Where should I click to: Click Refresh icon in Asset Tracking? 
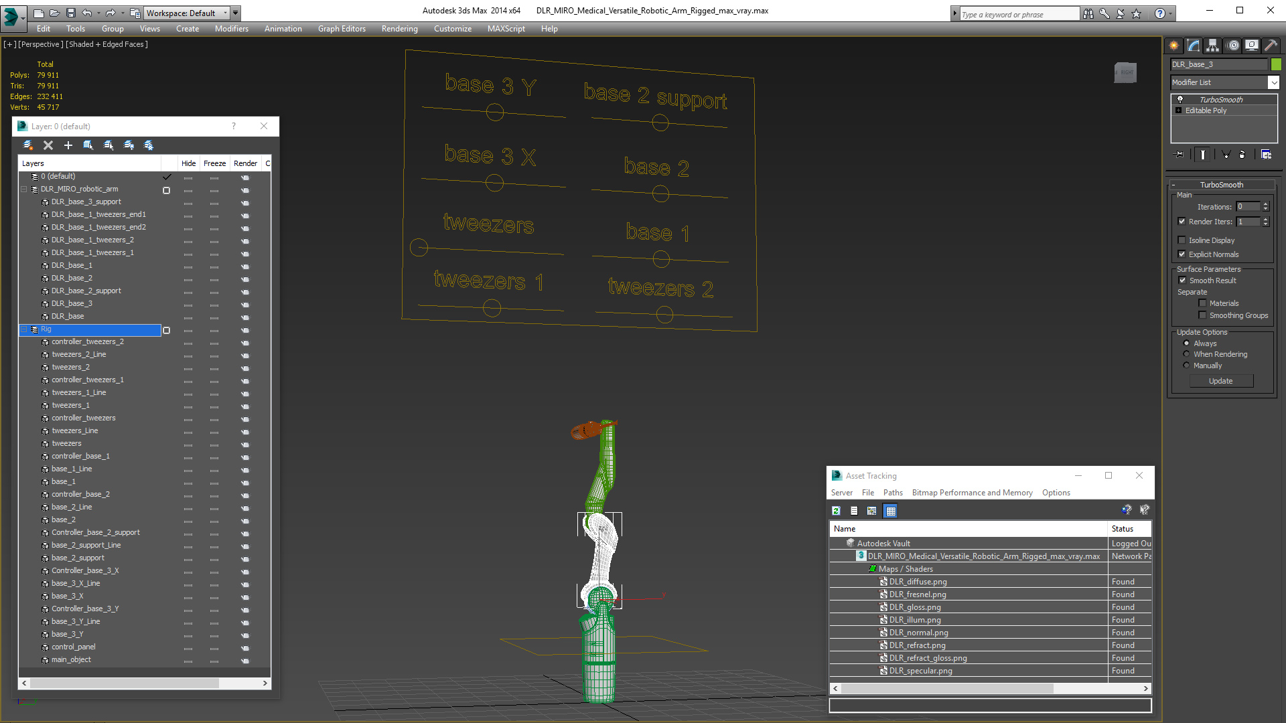pyautogui.click(x=836, y=511)
